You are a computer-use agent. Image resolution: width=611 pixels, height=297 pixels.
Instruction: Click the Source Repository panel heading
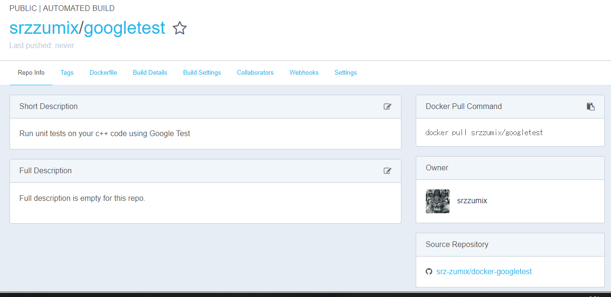click(x=457, y=245)
